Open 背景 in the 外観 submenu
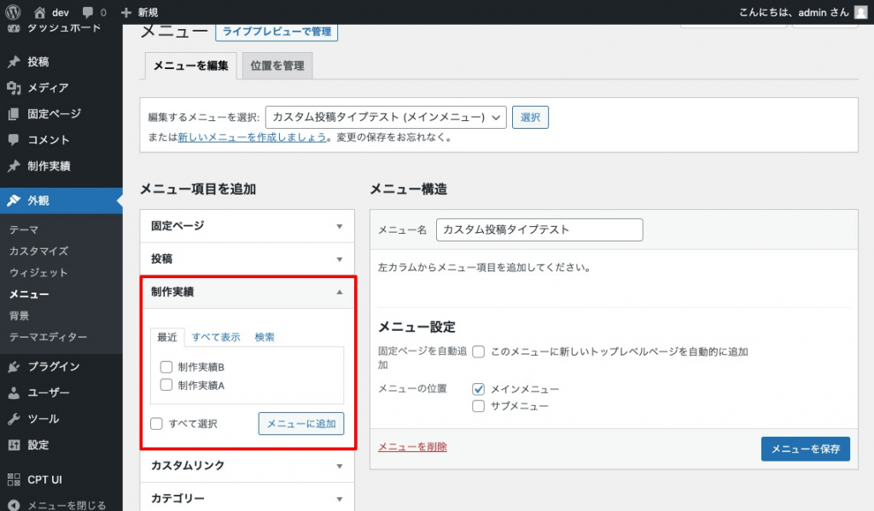The height and width of the screenshot is (511, 874). 19,316
